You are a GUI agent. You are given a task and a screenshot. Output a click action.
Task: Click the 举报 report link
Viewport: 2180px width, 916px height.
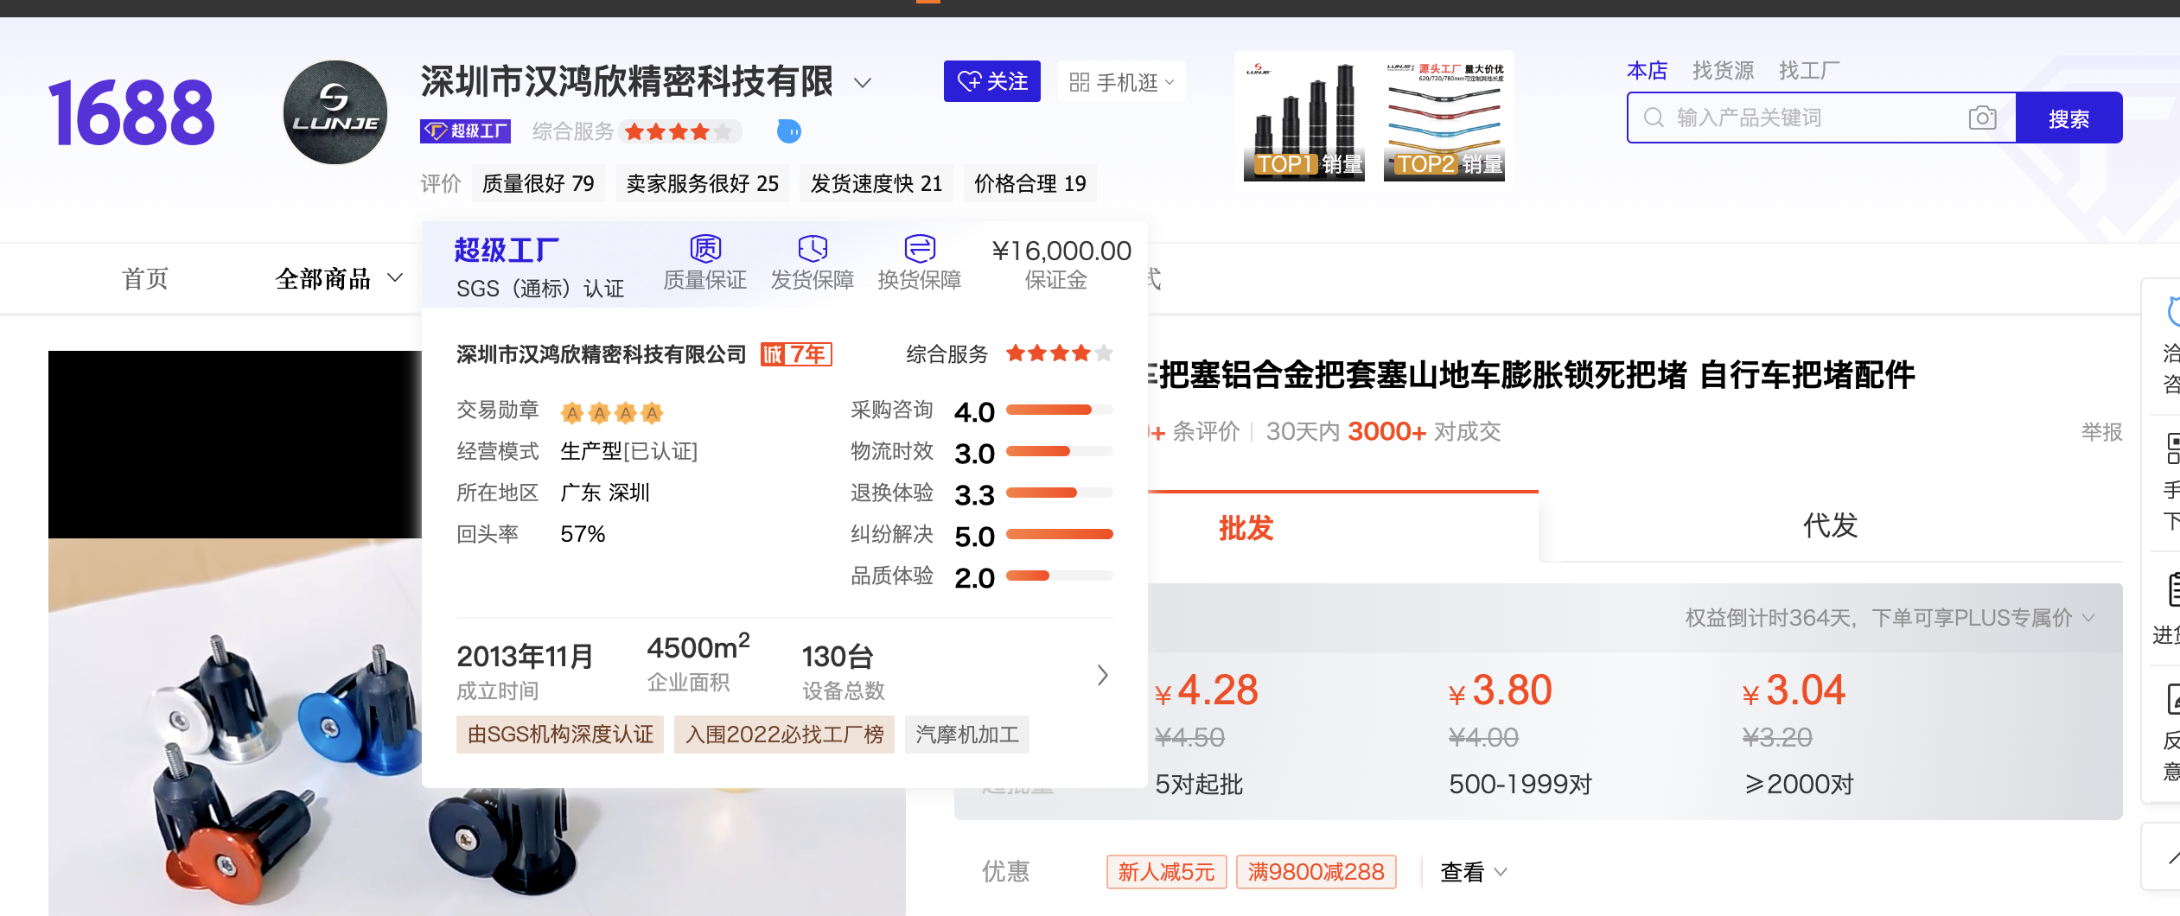[2100, 431]
